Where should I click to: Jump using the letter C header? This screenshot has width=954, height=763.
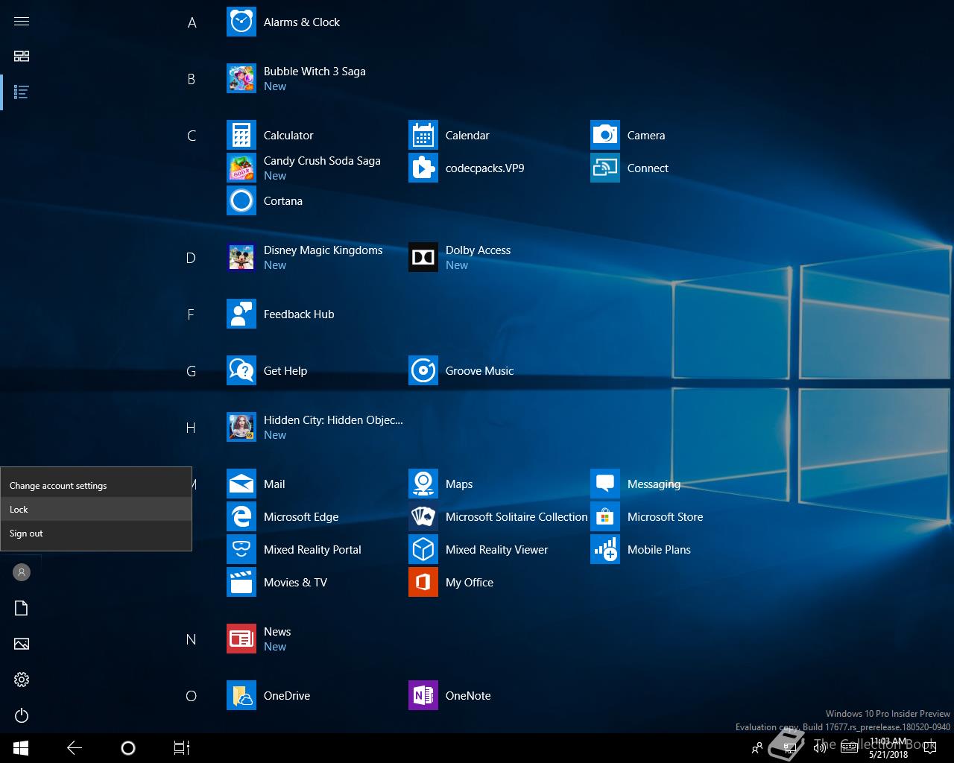(192, 136)
